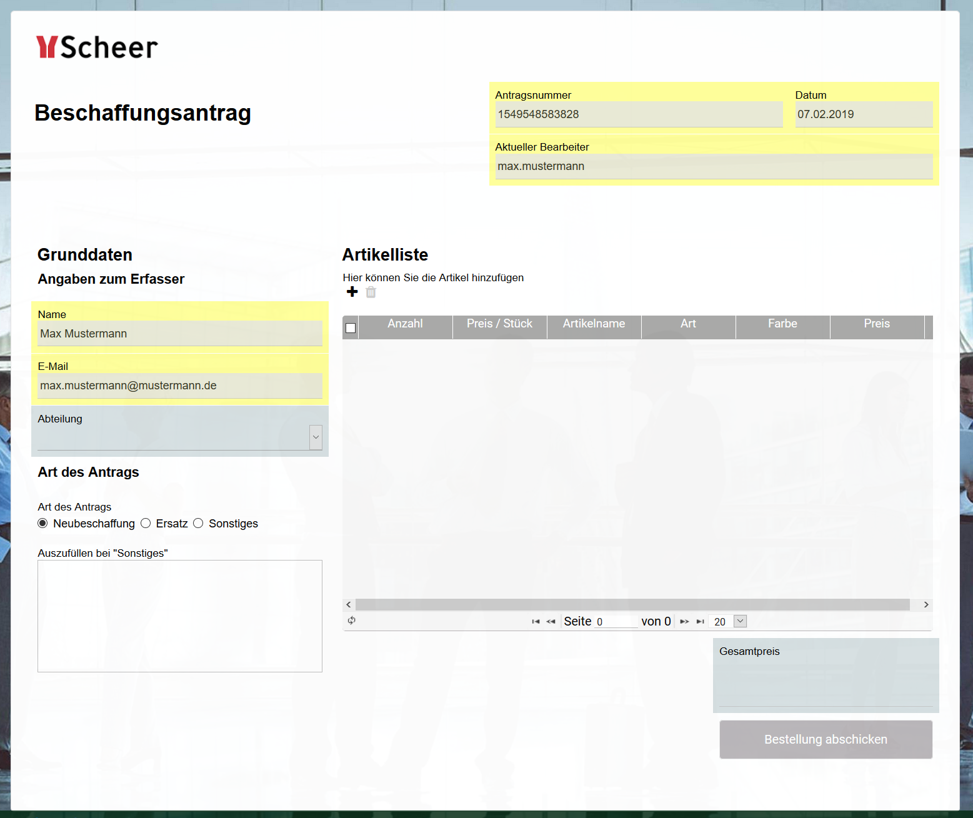973x818 pixels.
Task: Jump to the first page of the article list
Action: pyautogui.click(x=535, y=621)
